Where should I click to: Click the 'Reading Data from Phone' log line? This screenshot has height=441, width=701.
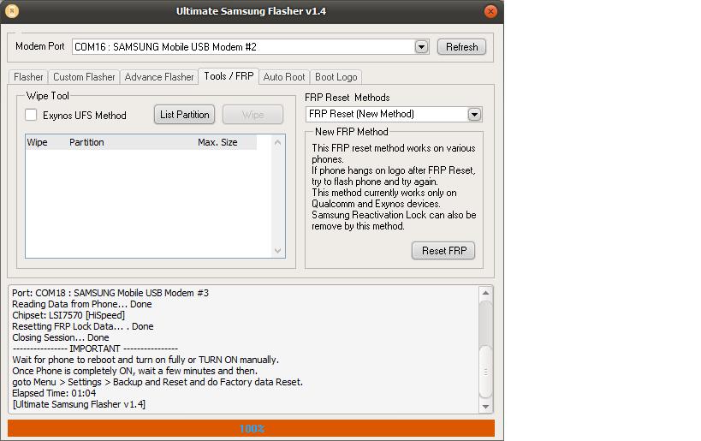(82, 304)
